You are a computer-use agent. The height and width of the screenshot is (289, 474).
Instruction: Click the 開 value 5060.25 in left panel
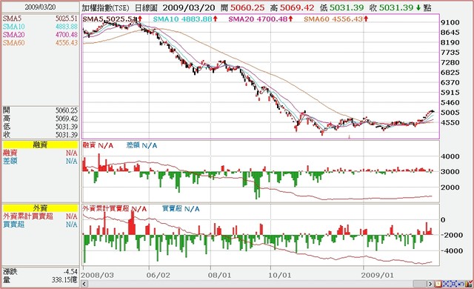67,110
